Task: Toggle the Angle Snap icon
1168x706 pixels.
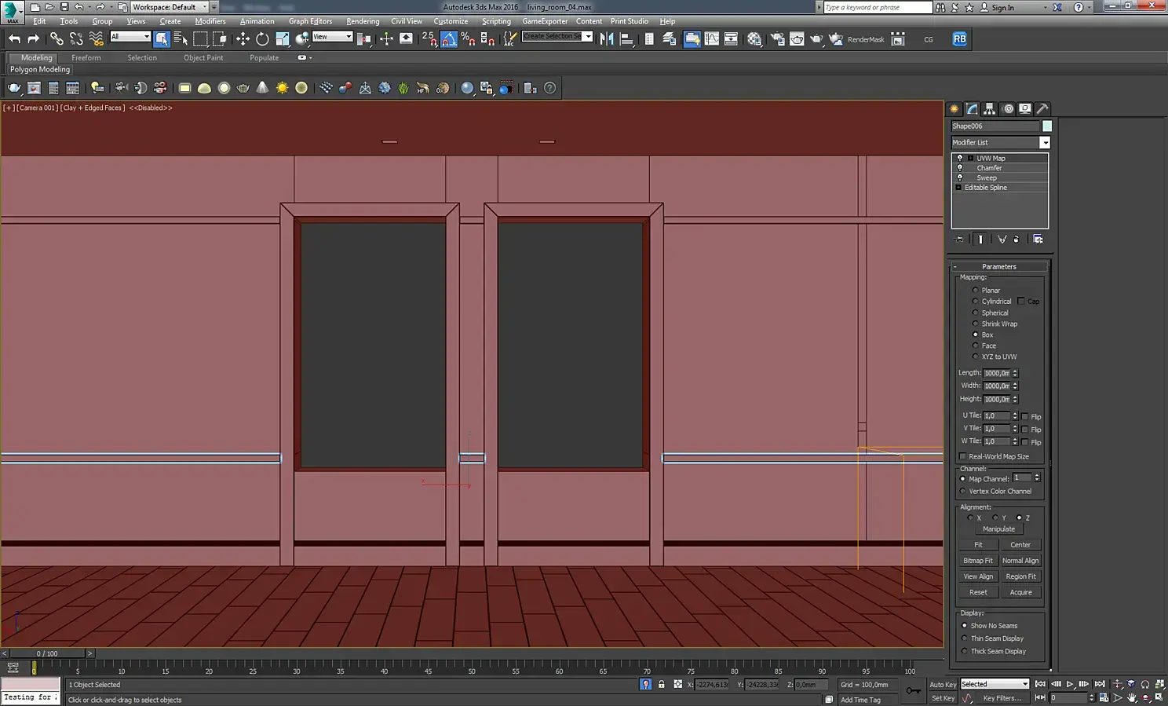Action: tap(449, 38)
